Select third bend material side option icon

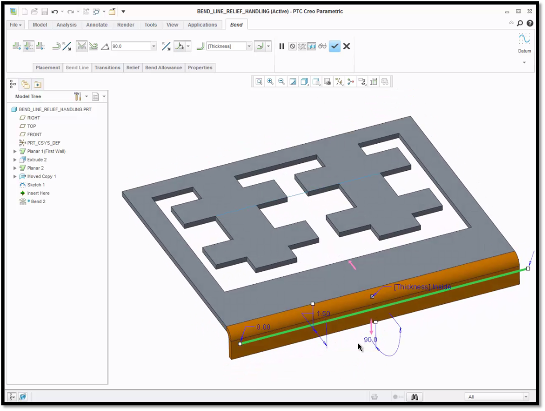pos(40,46)
